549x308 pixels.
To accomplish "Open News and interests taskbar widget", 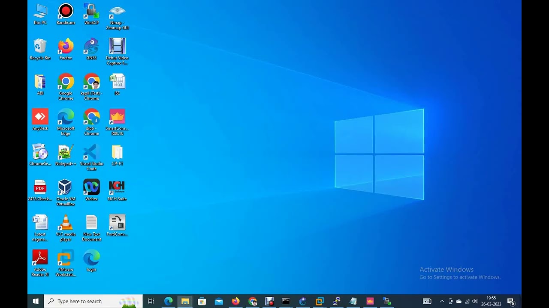I will click(x=427, y=301).
